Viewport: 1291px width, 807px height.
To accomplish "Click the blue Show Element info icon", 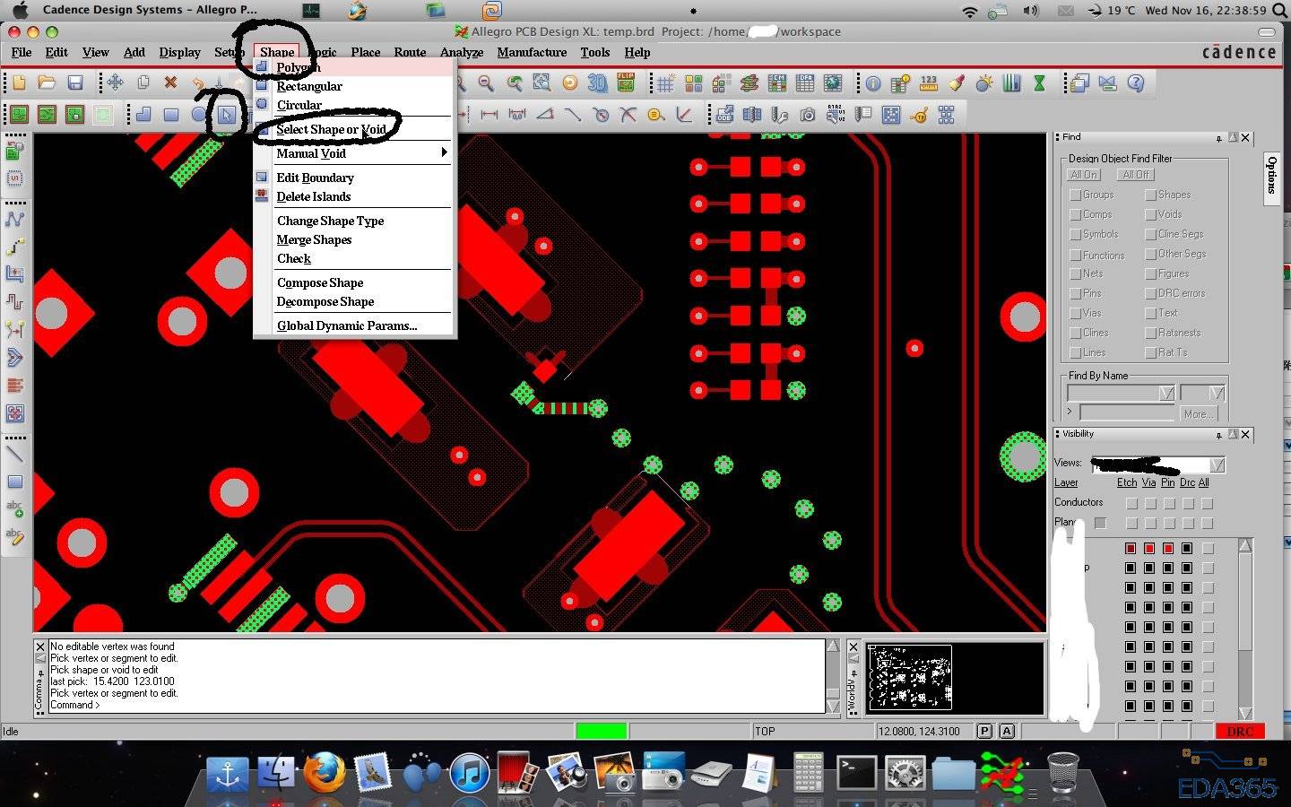I will [x=873, y=83].
